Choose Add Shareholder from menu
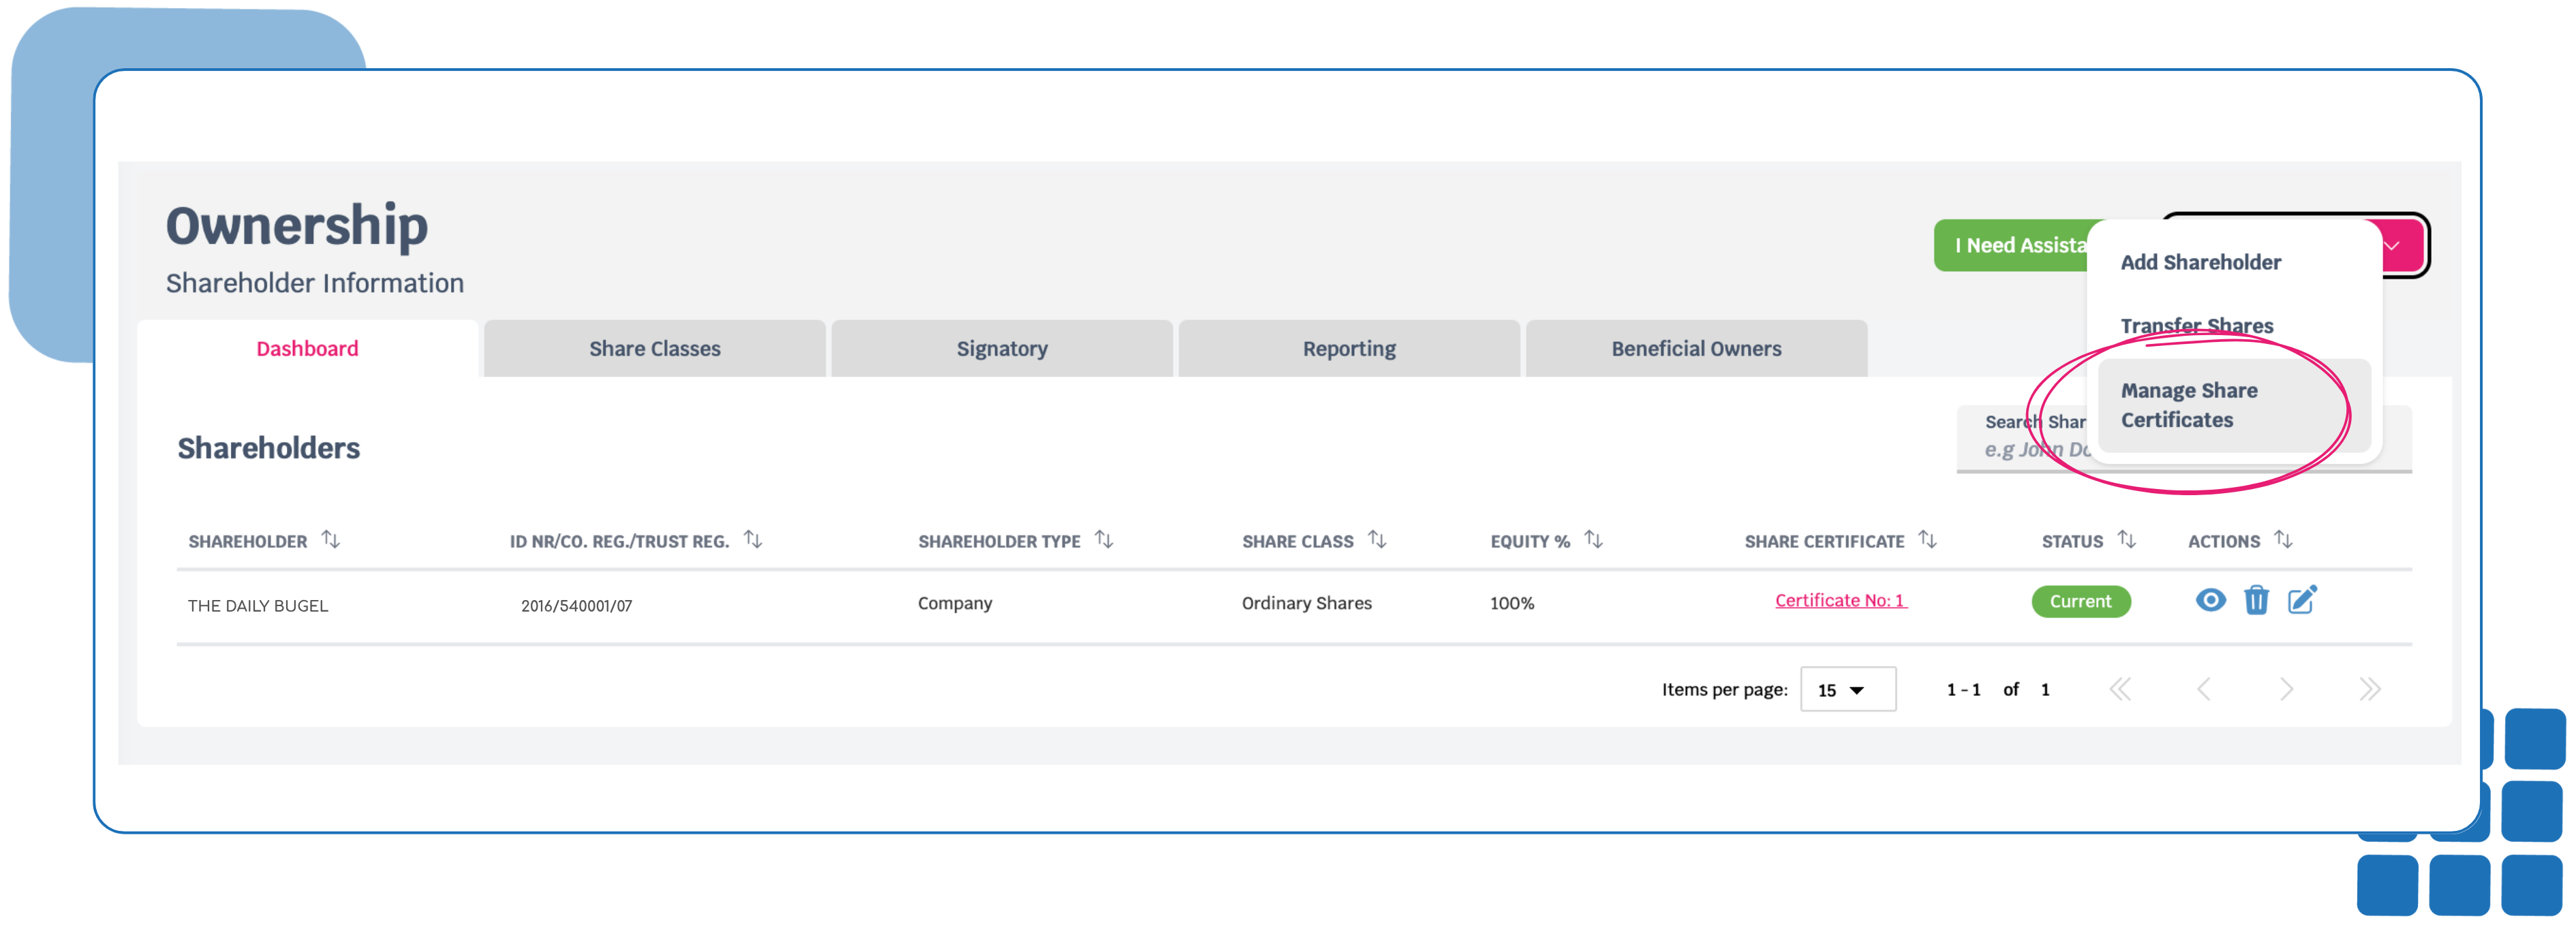 point(2200,262)
